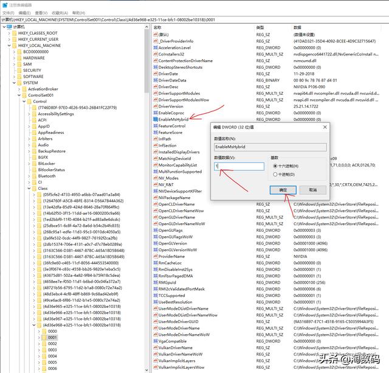Viewport: 389px width, 373px height.
Task: Click the computer icon at tree root
Action: [10, 27]
